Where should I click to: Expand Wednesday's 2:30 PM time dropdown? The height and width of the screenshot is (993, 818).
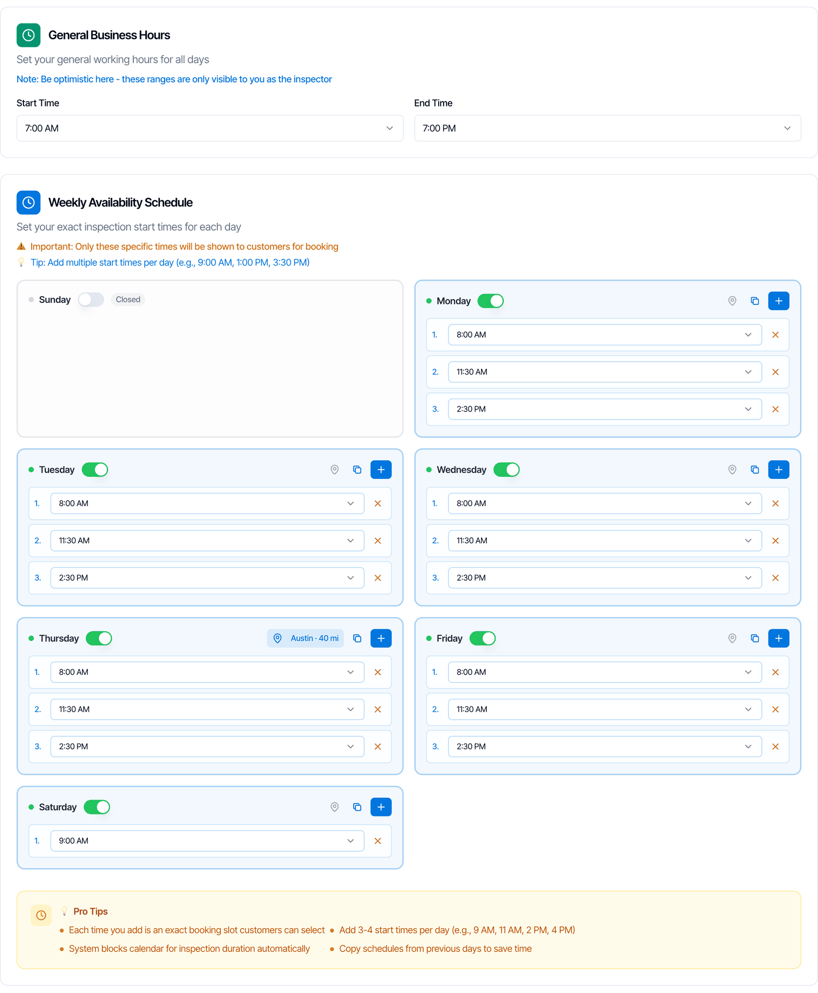(x=605, y=578)
